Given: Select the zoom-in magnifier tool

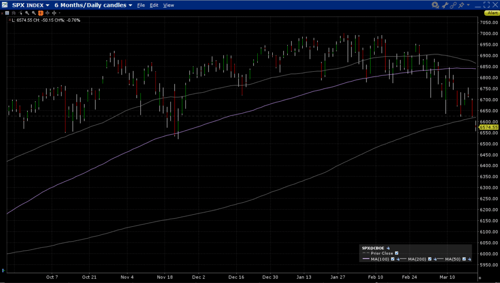Looking at the screenshot, I should [x=27, y=13].
